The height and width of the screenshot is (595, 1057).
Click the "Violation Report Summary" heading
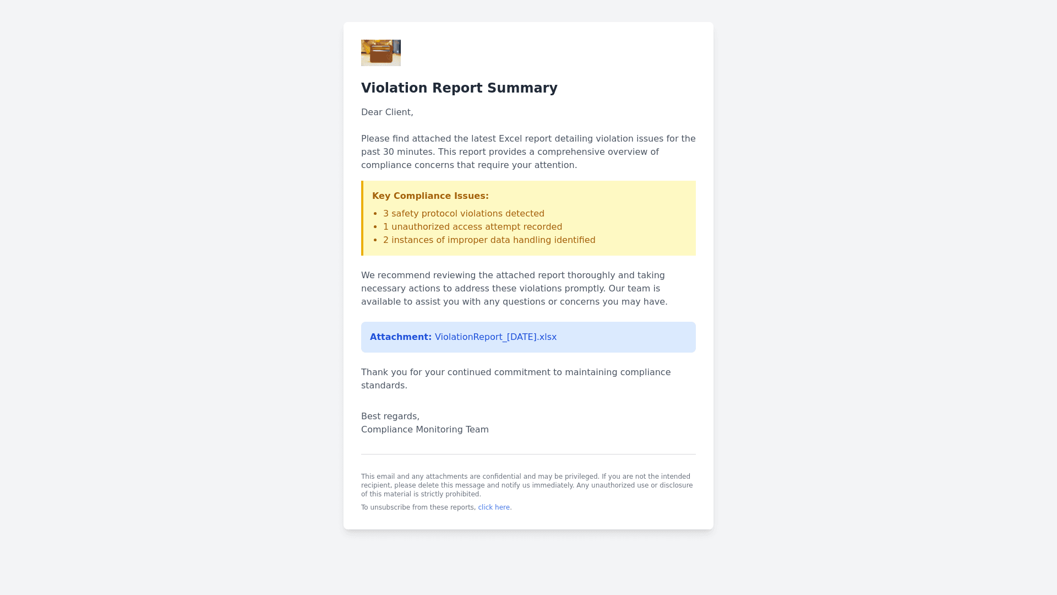pos(459,88)
